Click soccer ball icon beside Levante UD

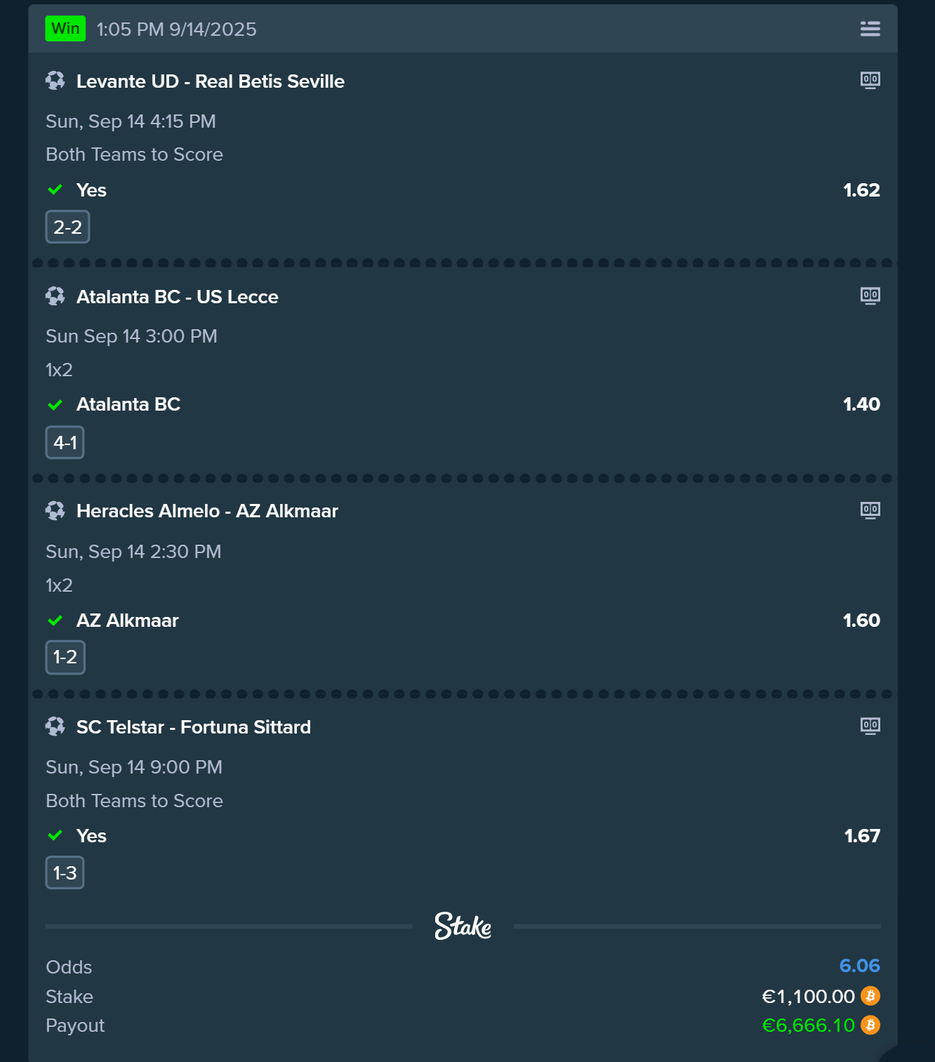[x=55, y=81]
